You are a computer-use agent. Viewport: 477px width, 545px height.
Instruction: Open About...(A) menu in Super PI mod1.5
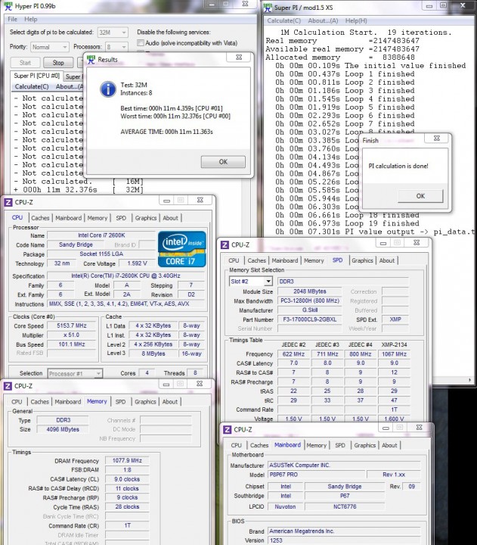(323, 20)
